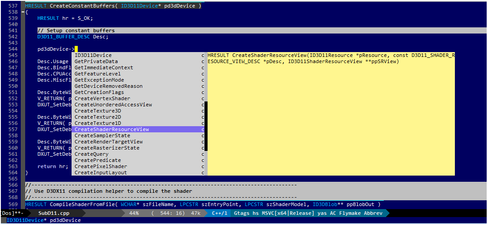Screen dimensions: 488x225
Task: Pick CreateRasterizerState completion item
Action: click(x=138, y=148)
